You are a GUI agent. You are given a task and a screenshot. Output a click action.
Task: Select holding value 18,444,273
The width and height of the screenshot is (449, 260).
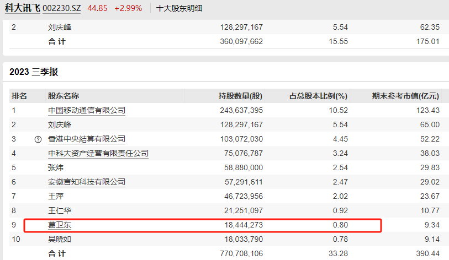(244, 225)
